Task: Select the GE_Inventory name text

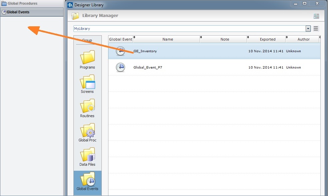Action: (x=145, y=51)
